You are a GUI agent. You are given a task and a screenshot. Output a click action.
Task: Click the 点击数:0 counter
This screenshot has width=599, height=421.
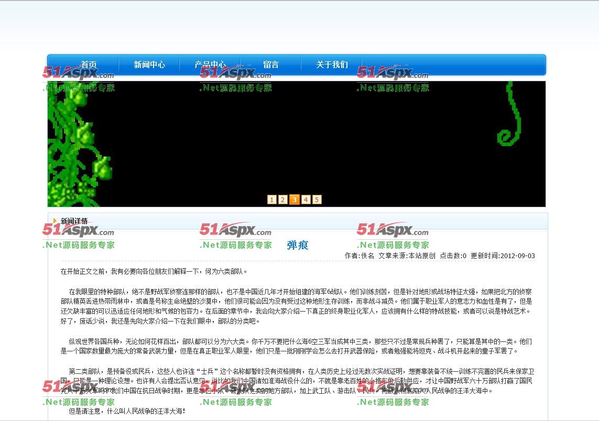click(x=453, y=256)
